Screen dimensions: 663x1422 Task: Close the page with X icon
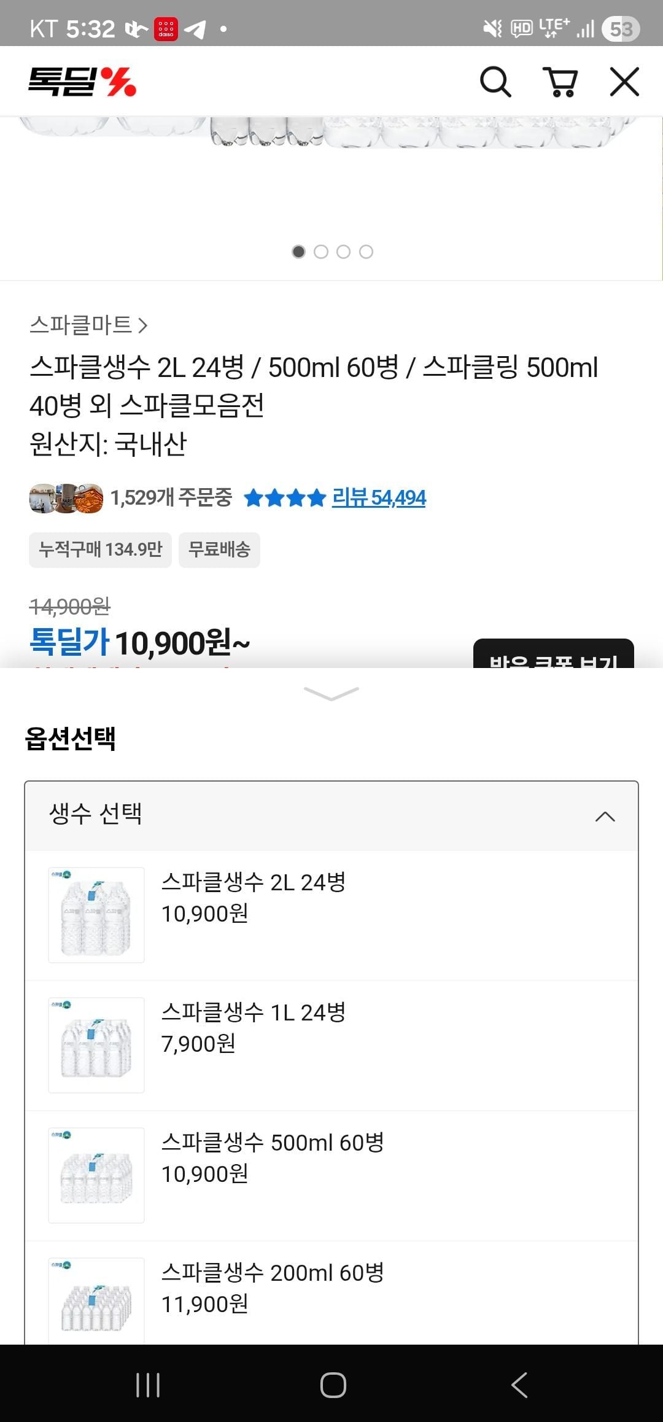tap(624, 82)
